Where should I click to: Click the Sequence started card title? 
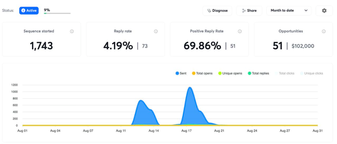[39, 31]
